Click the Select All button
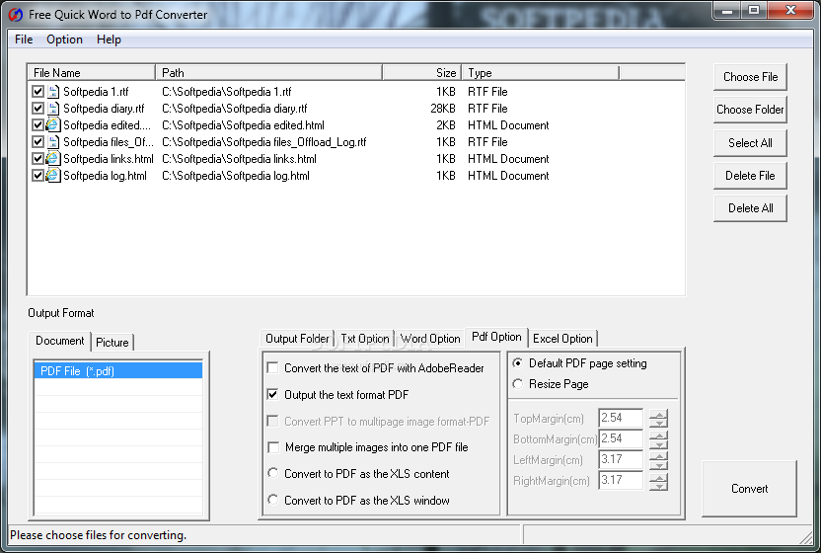Viewport: 821px width, 553px height. click(750, 143)
